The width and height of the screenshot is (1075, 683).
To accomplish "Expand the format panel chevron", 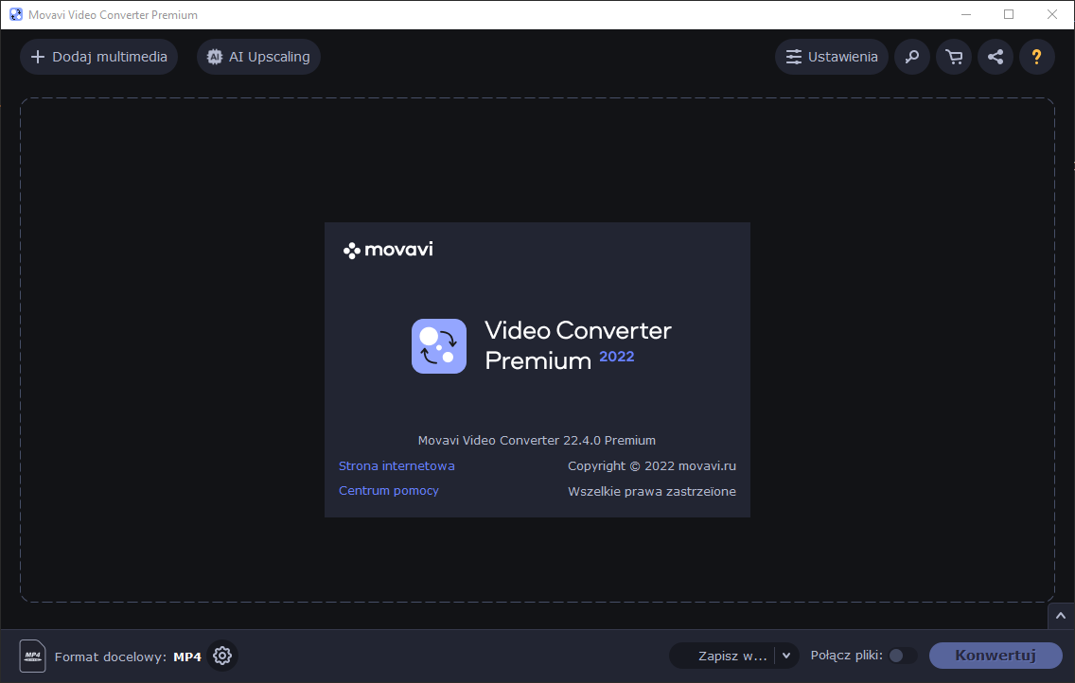I will tap(1061, 616).
